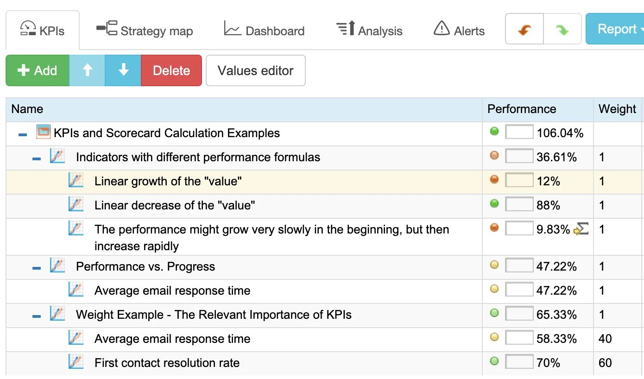Collapse the Performance vs. Progress group
The height and width of the screenshot is (379, 644).
(37, 268)
